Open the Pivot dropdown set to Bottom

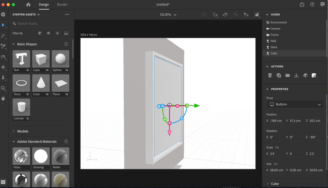295,104
